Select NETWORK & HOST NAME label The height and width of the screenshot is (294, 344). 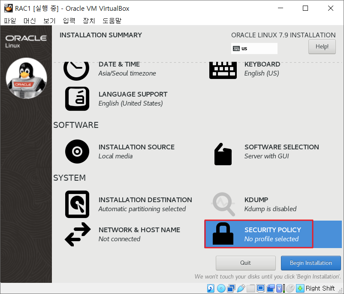point(139,230)
